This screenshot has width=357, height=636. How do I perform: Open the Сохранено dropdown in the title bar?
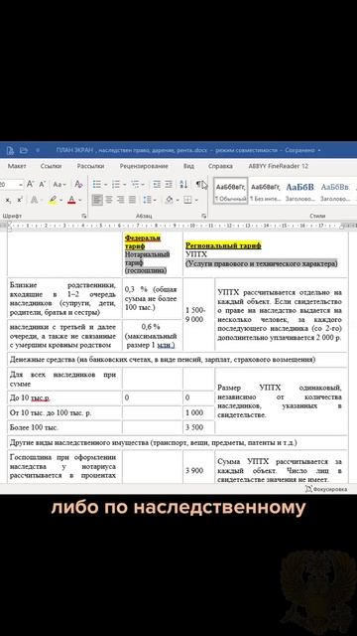pos(319,150)
